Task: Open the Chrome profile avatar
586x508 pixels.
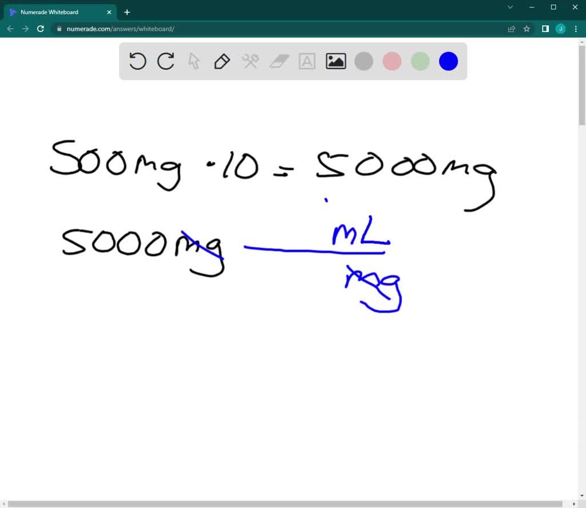Action: click(560, 29)
